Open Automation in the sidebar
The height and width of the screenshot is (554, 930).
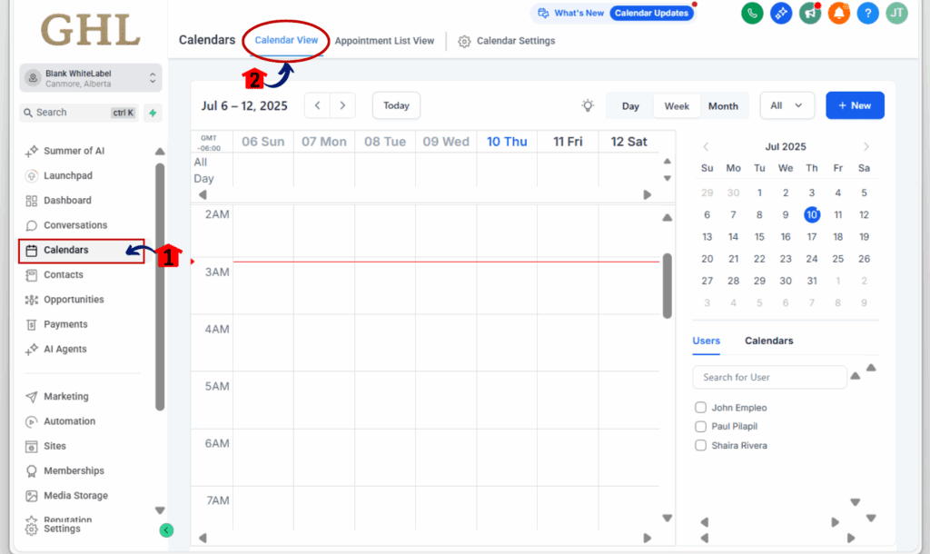[69, 421]
